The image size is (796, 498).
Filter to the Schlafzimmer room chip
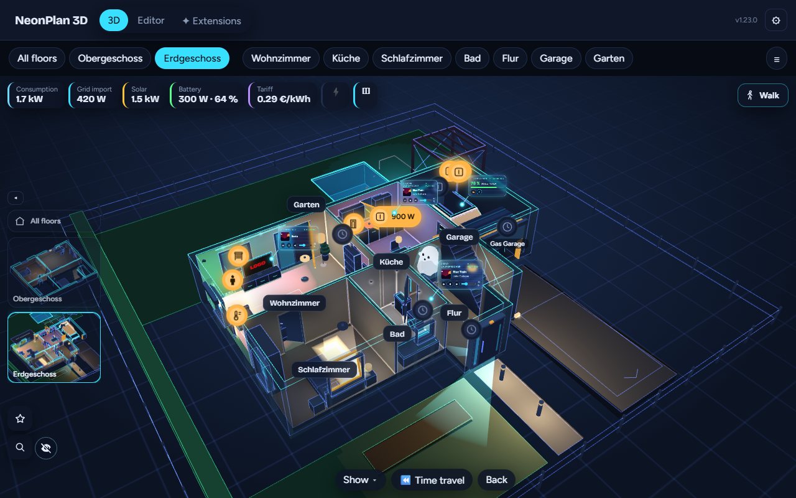412,59
